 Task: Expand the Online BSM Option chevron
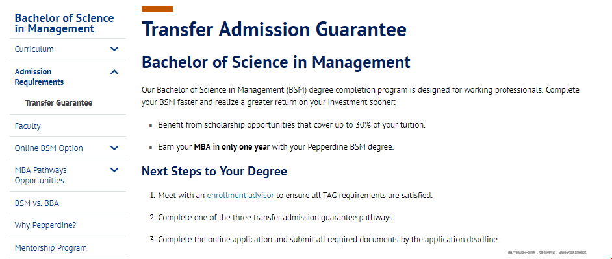click(x=114, y=148)
